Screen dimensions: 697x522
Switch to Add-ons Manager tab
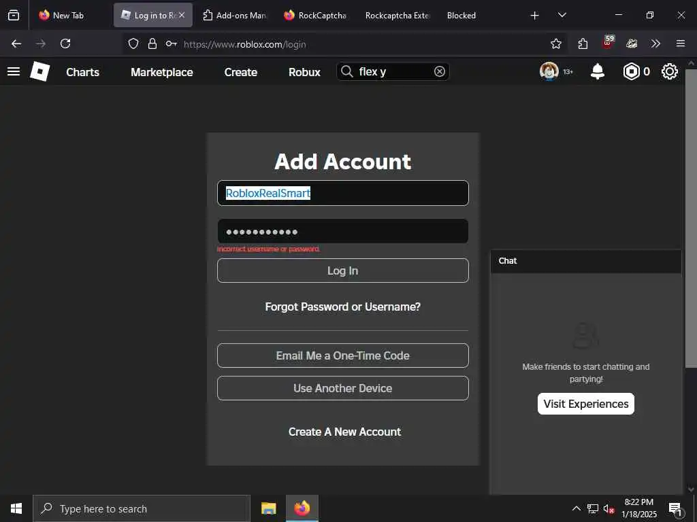click(x=235, y=15)
